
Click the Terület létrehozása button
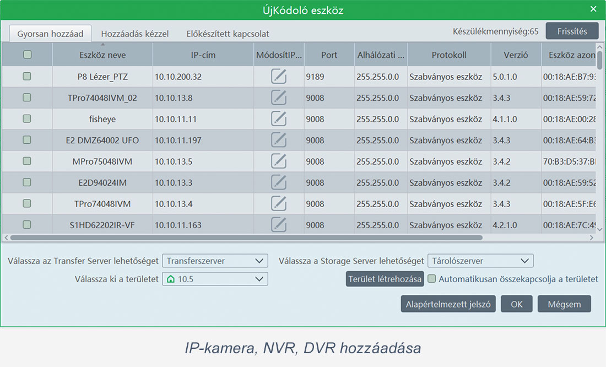pyautogui.click(x=385, y=279)
